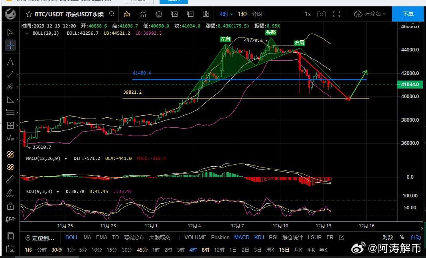
Task: Search trading pair with magnifier icon
Action: tap(112, 14)
